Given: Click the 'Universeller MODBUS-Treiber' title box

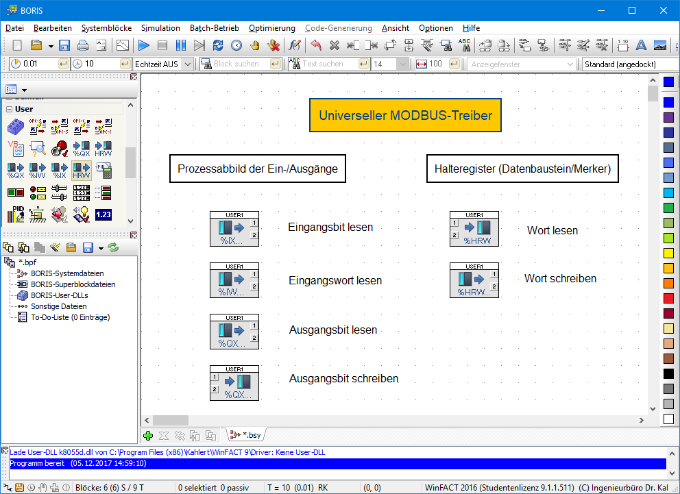Looking at the screenshot, I should 405,115.
